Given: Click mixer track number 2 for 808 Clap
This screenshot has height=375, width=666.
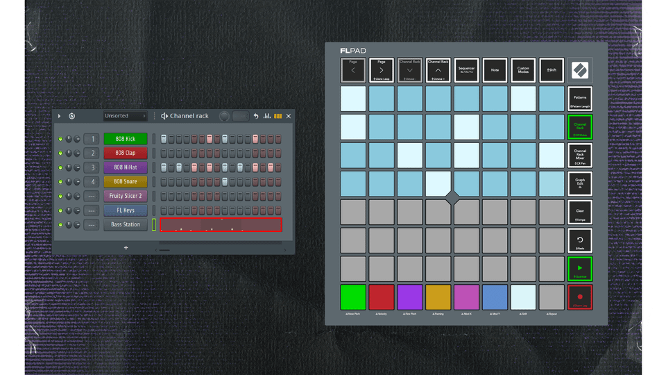Looking at the screenshot, I should tap(92, 153).
